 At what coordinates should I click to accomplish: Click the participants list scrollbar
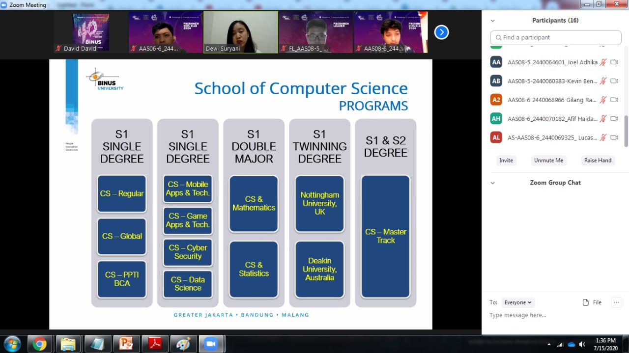(x=626, y=131)
